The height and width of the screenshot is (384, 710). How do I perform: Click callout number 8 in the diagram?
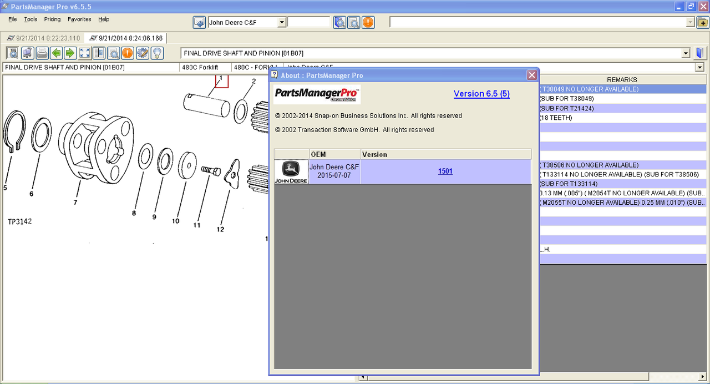pos(134,213)
